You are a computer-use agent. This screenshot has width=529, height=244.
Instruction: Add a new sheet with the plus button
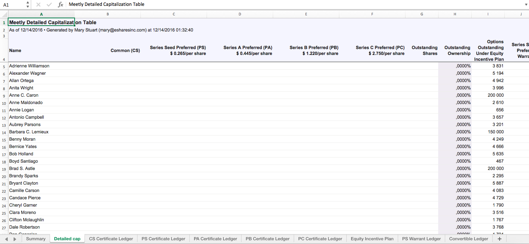[499, 239]
